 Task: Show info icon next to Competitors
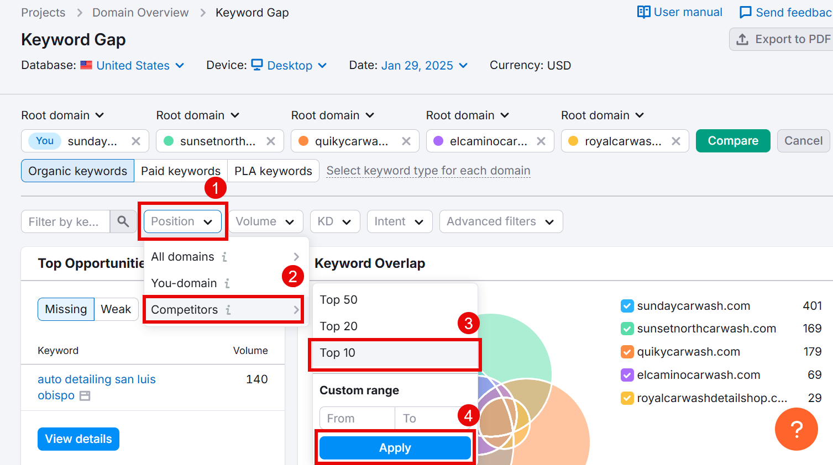pos(228,310)
